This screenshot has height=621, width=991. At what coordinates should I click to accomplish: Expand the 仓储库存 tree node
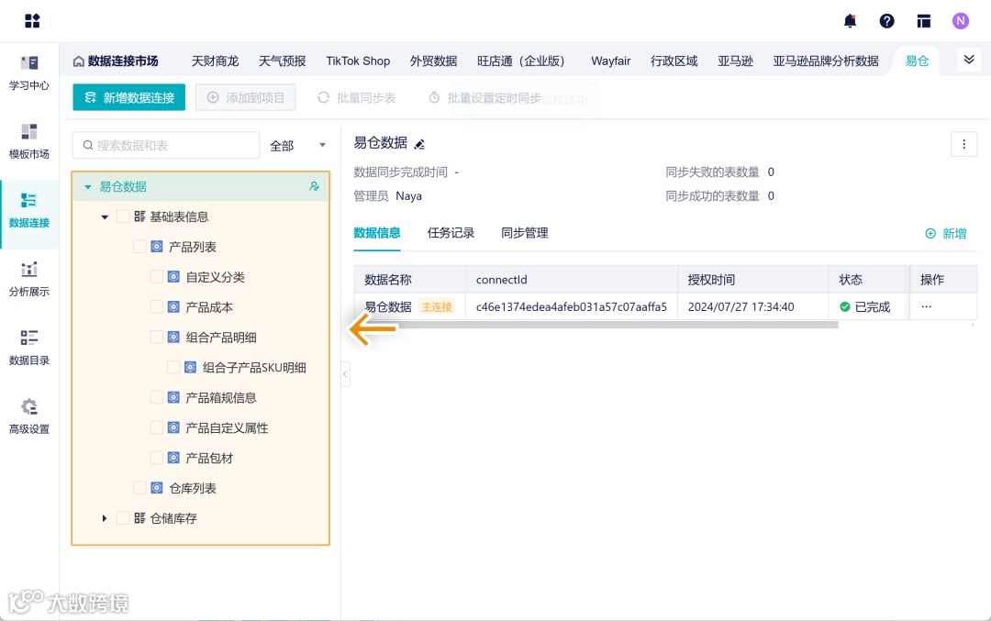coord(105,518)
